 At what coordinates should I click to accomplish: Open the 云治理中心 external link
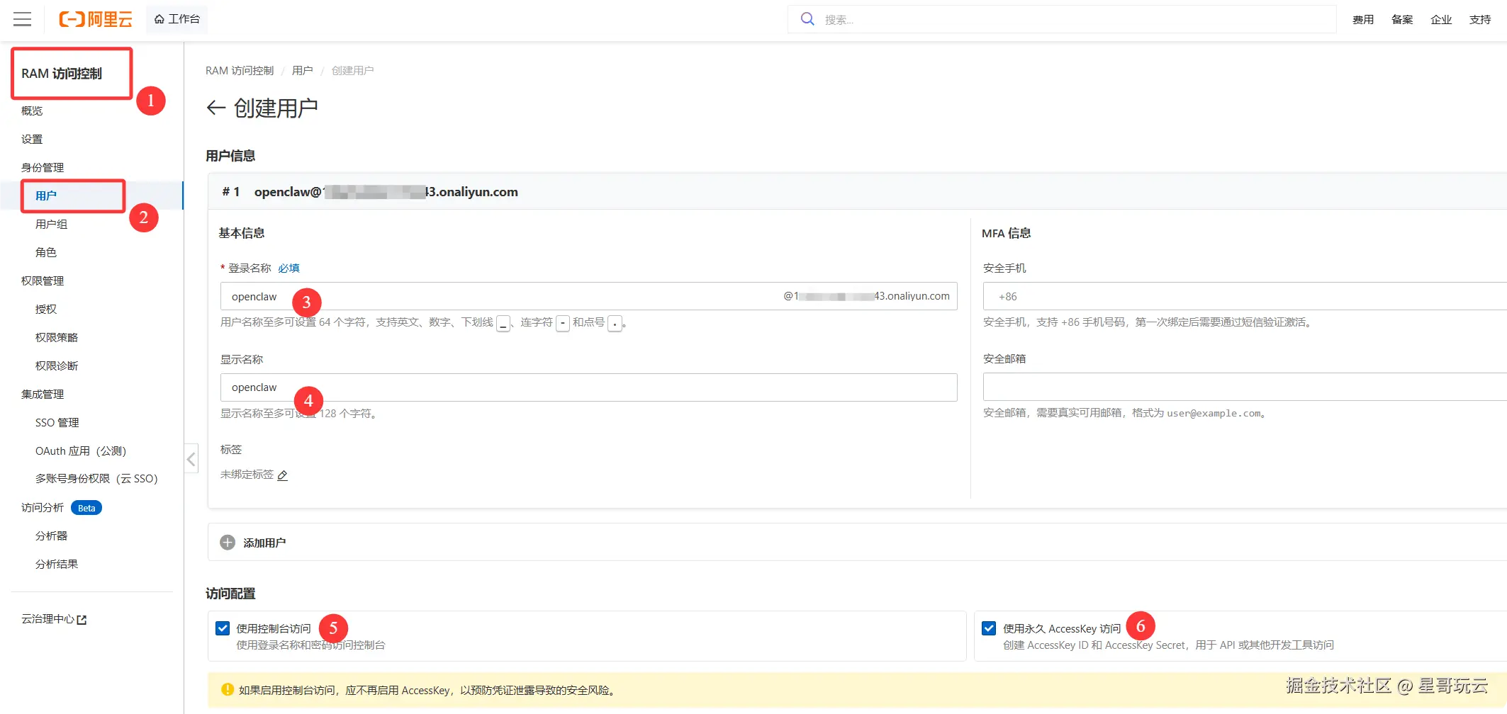pos(54,619)
